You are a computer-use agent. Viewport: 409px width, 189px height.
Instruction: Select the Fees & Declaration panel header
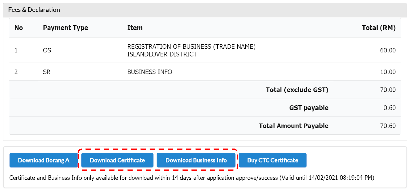pos(205,10)
